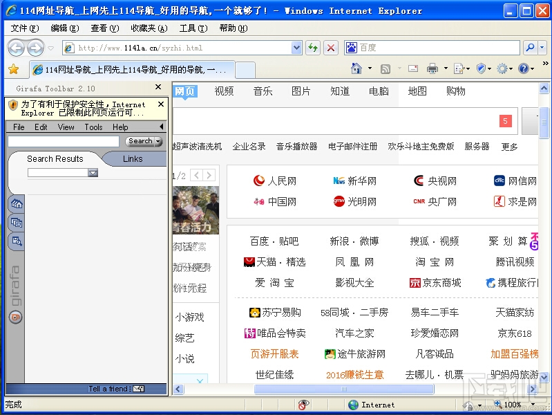Open the 查看(V) menu
The image size is (552, 415).
104,28
